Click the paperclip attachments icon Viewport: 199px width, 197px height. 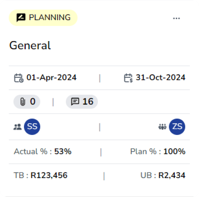(x=23, y=102)
